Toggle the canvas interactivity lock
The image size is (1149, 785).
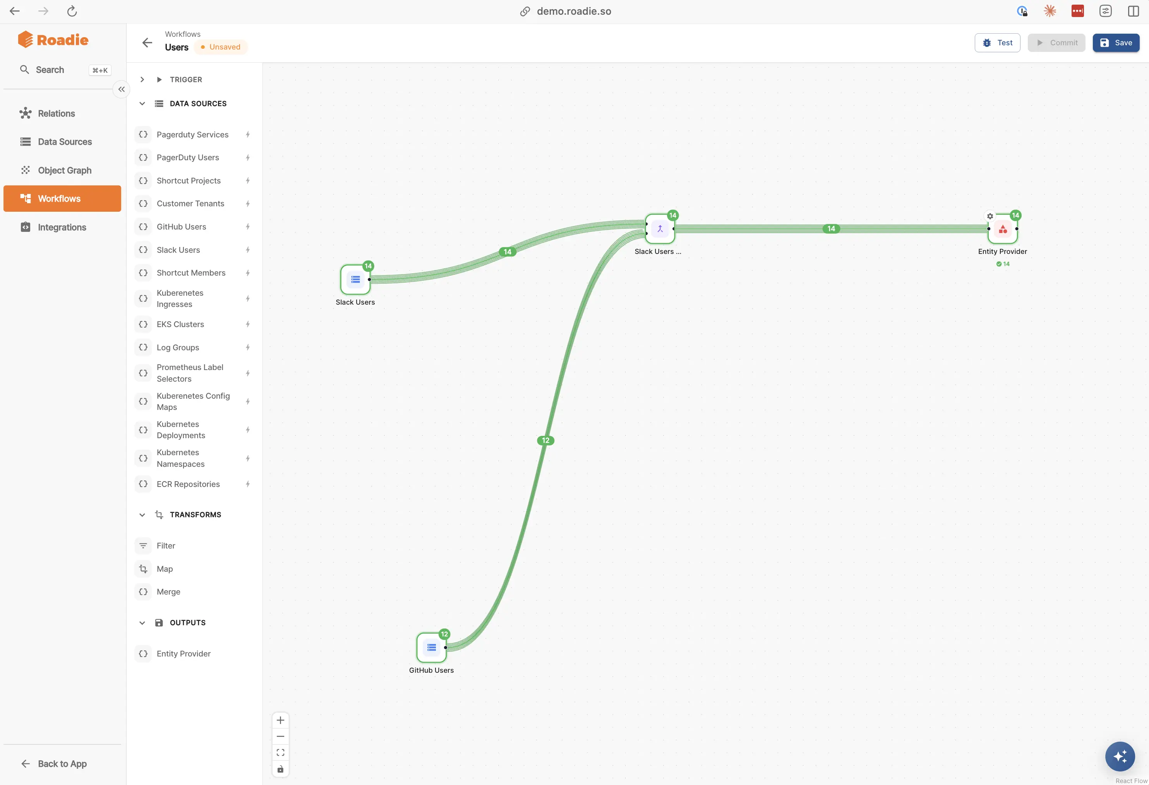(280, 769)
